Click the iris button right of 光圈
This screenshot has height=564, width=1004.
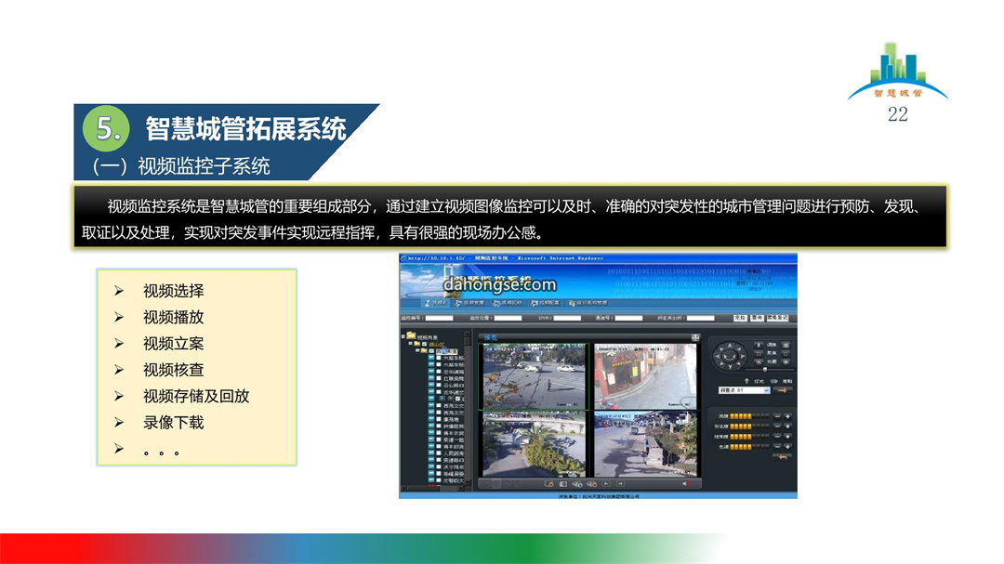[x=786, y=361]
